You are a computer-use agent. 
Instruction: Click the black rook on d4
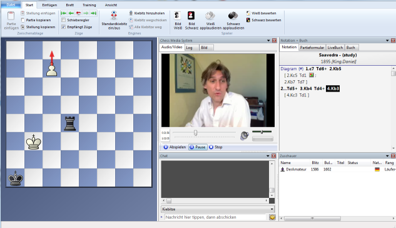click(x=70, y=123)
